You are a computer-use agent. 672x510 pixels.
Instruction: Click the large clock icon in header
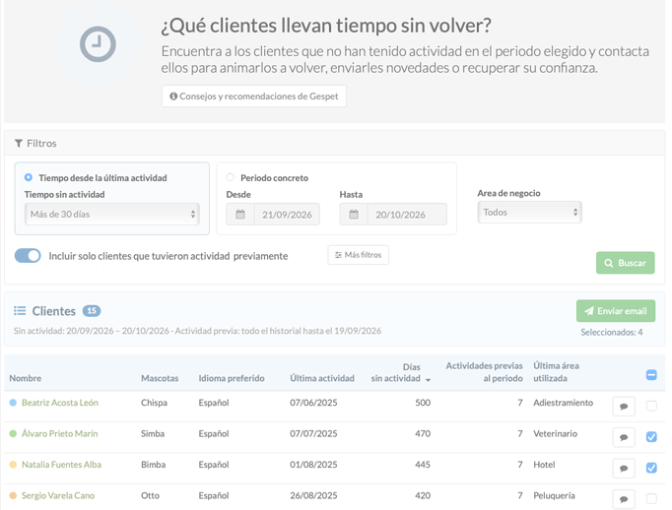98,44
